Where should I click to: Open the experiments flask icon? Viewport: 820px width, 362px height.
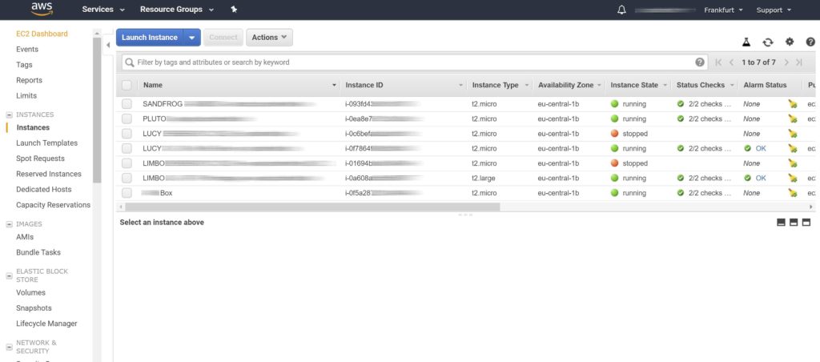pos(746,42)
